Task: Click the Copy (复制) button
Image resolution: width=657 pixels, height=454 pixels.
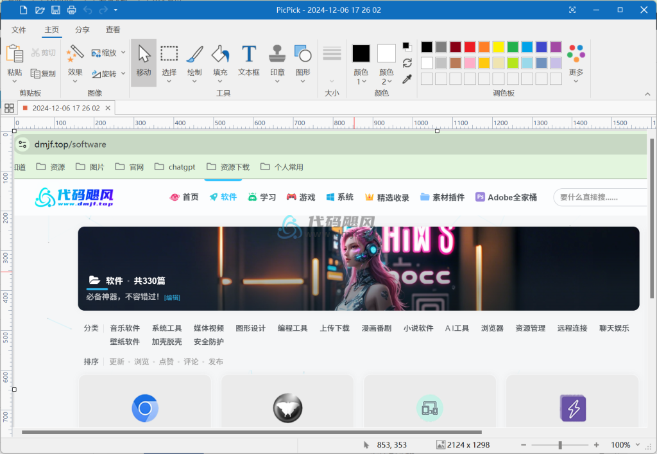Action: [x=43, y=74]
